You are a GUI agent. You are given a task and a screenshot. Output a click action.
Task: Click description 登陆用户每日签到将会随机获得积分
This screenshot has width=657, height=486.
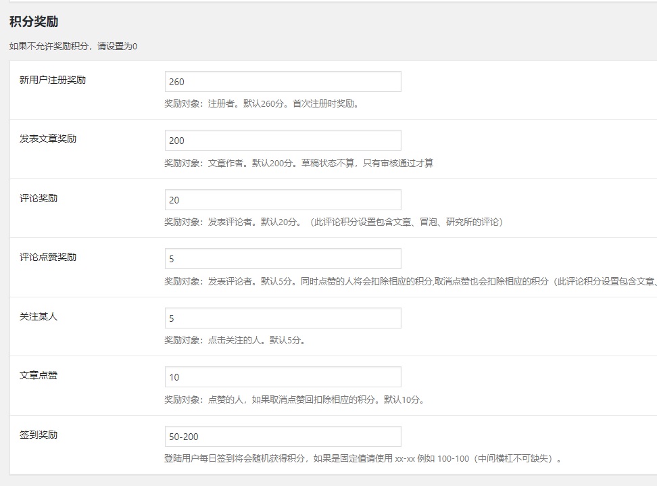click(x=363, y=458)
